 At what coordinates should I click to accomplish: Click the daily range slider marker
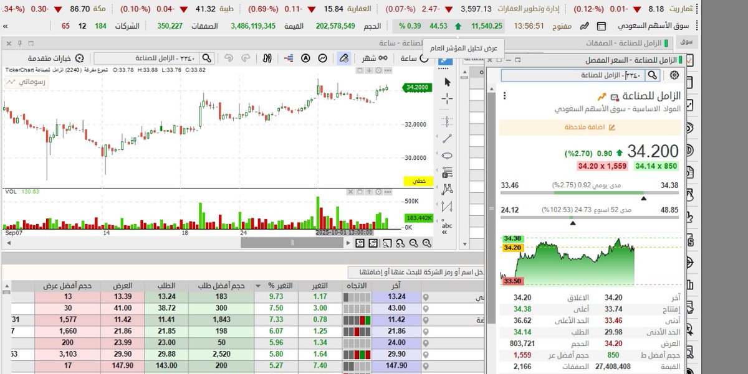coord(644,198)
